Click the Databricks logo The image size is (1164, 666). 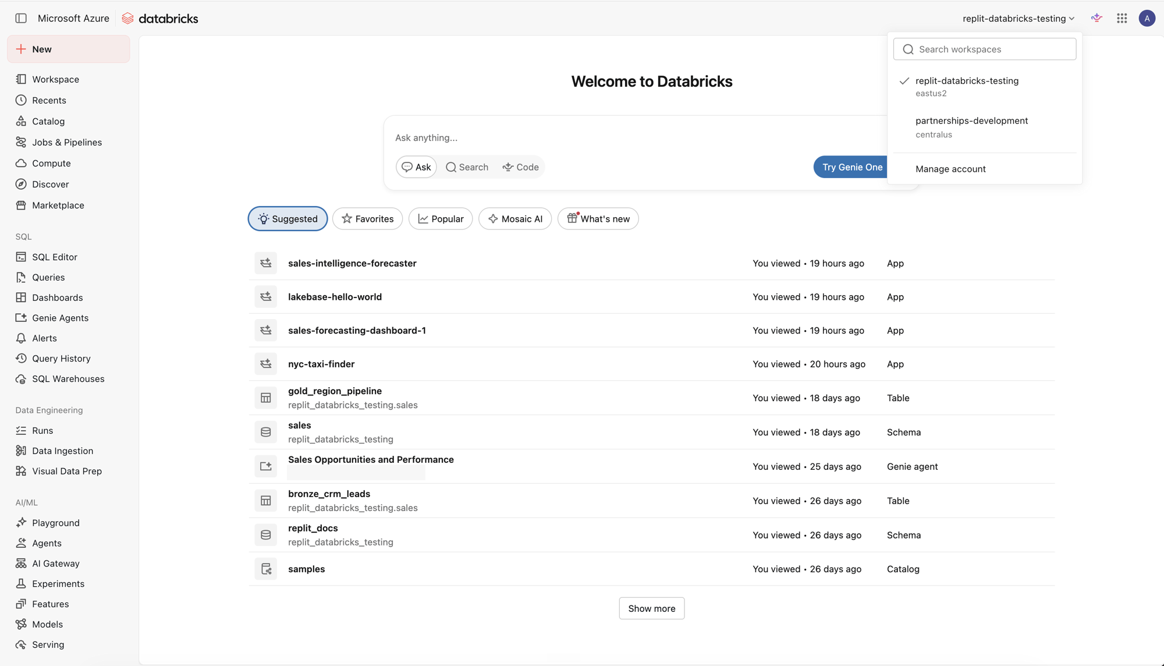pyautogui.click(x=160, y=19)
